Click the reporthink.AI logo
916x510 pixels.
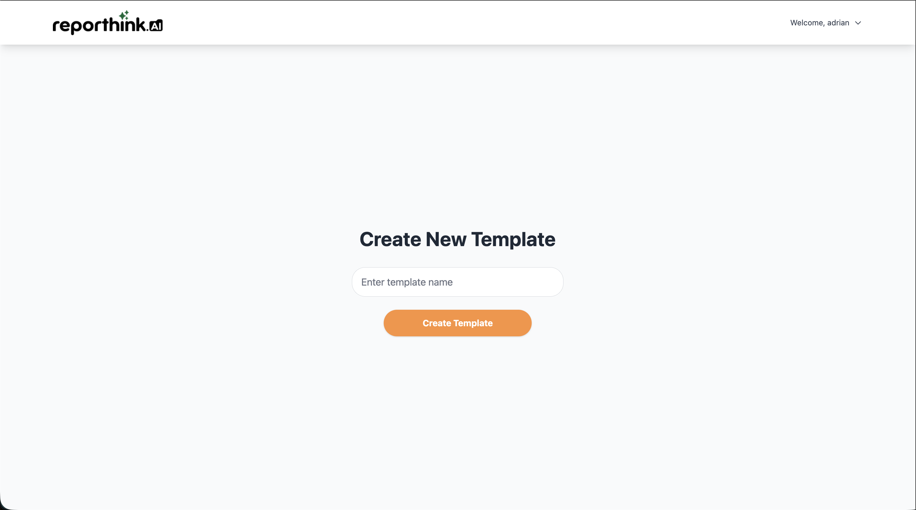coord(107,24)
